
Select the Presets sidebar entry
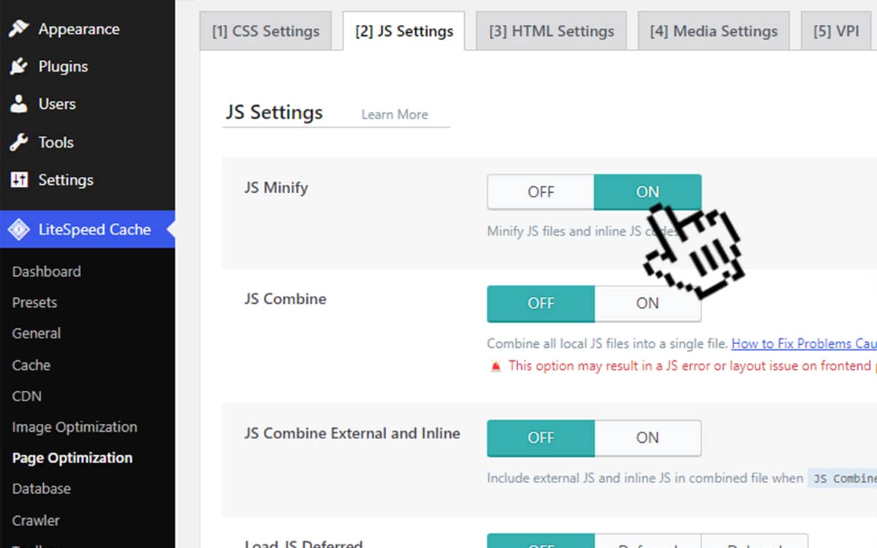click(x=34, y=302)
